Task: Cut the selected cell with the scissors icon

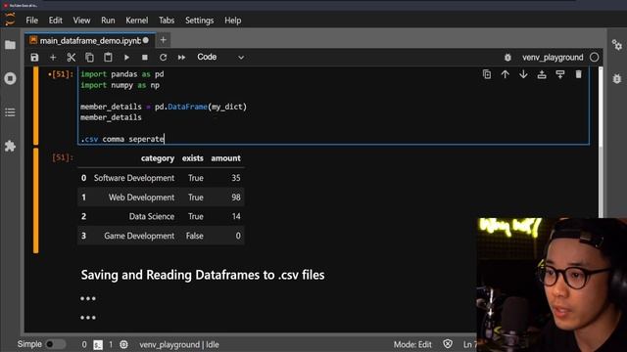Action: tap(72, 58)
